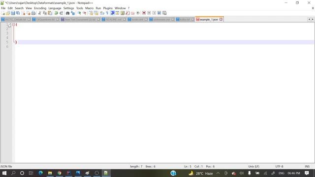
Task: Toggle synchronized vertical scrolling
Action: [x=91, y=13]
